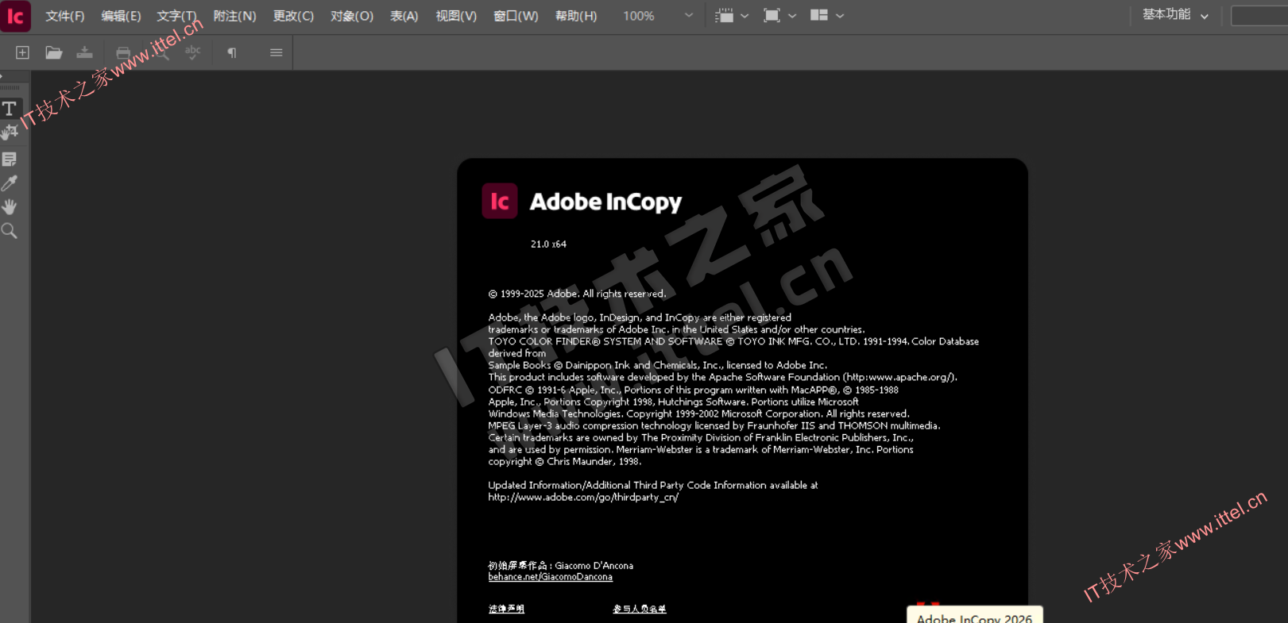Click the abc spell check icon
1288x623 pixels.
pyautogui.click(x=192, y=52)
